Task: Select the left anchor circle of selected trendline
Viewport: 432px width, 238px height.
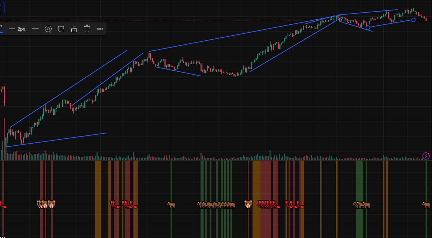Action: (368, 28)
